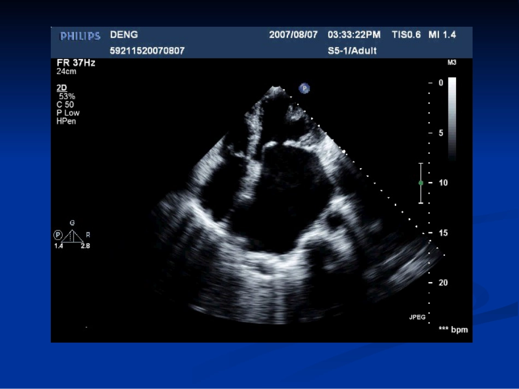Click the FR 37Hz frame rate label

(76, 62)
